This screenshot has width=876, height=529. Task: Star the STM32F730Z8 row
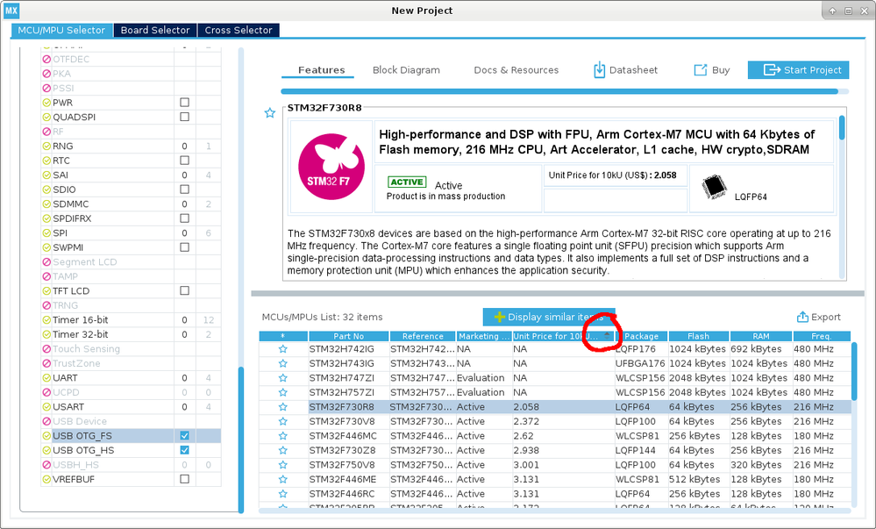[283, 451]
